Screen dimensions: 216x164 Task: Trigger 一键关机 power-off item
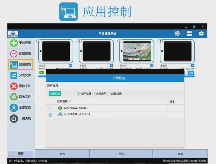21,118
